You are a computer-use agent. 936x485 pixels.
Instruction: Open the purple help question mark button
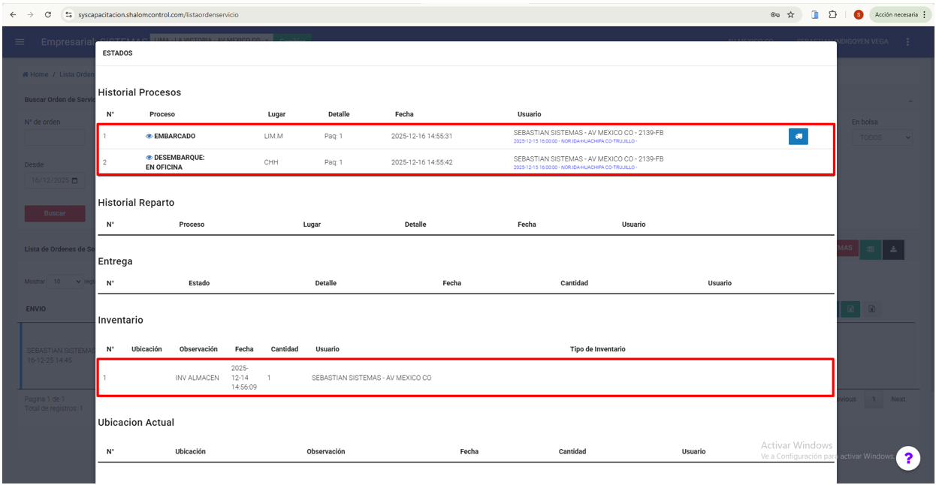pos(908,458)
